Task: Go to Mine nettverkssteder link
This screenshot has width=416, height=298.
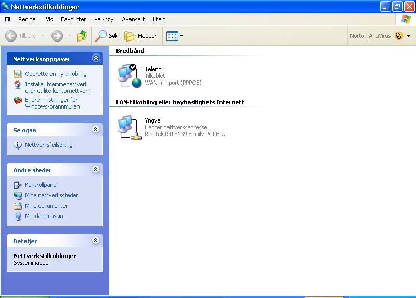Action: pyautogui.click(x=51, y=195)
